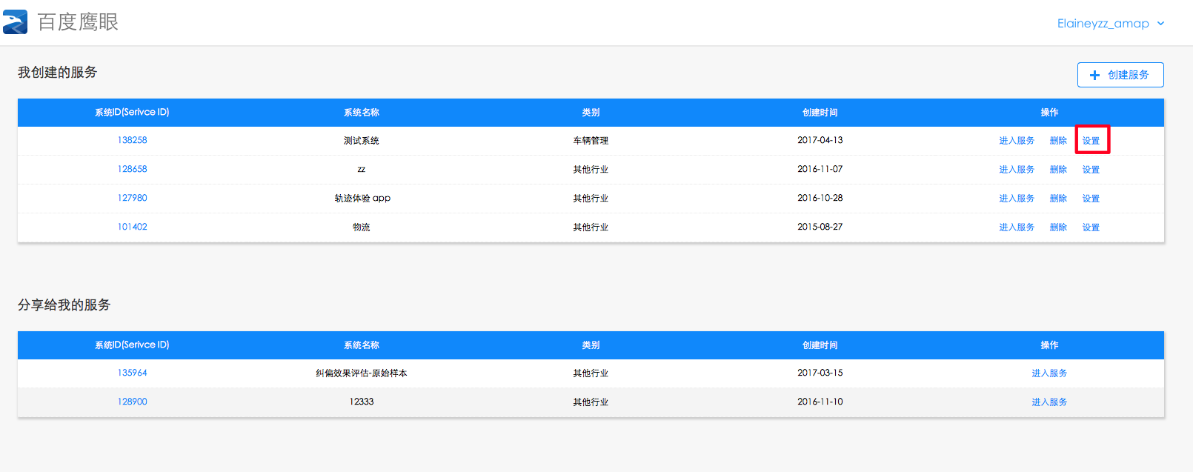
Task: Open the Elaineyzz_amap user menu
Action: 1103,24
